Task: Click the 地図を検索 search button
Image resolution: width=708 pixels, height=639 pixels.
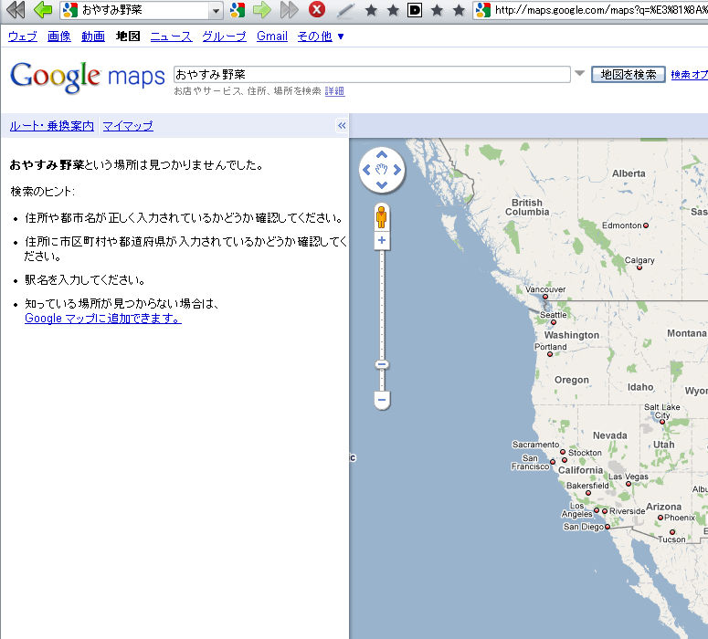Action: point(629,75)
